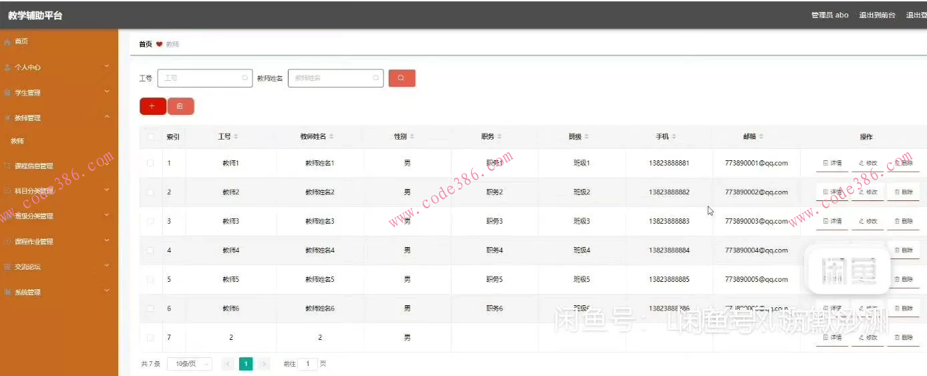This screenshot has height=376, width=927.
Task: Sort by 班级 column arrows
Action: click(x=586, y=136)
